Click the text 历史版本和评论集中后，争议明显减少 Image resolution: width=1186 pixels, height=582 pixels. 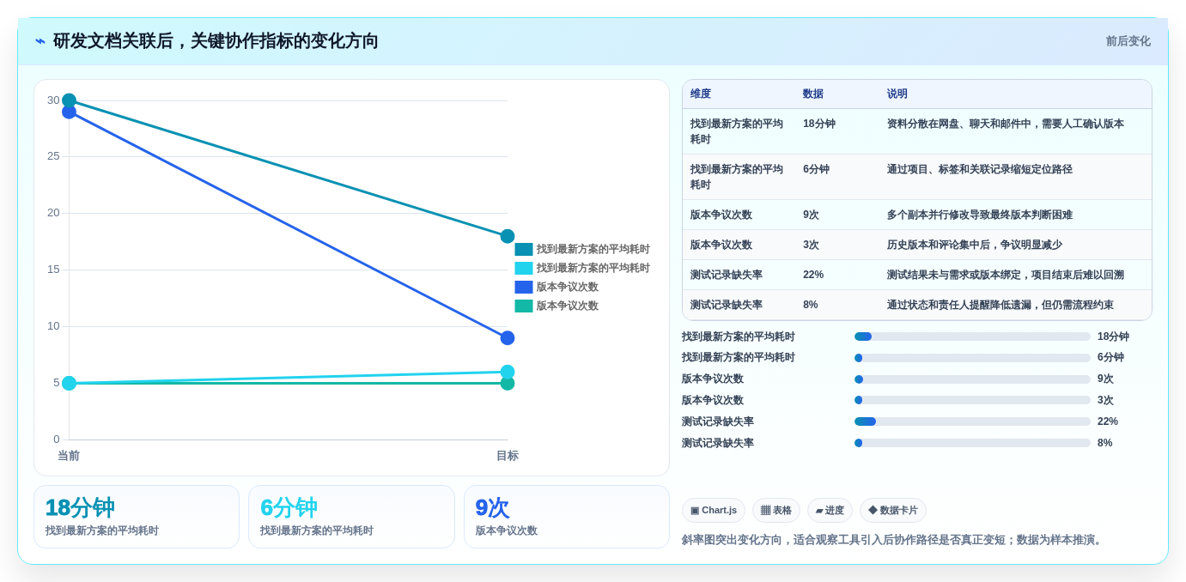975,245
